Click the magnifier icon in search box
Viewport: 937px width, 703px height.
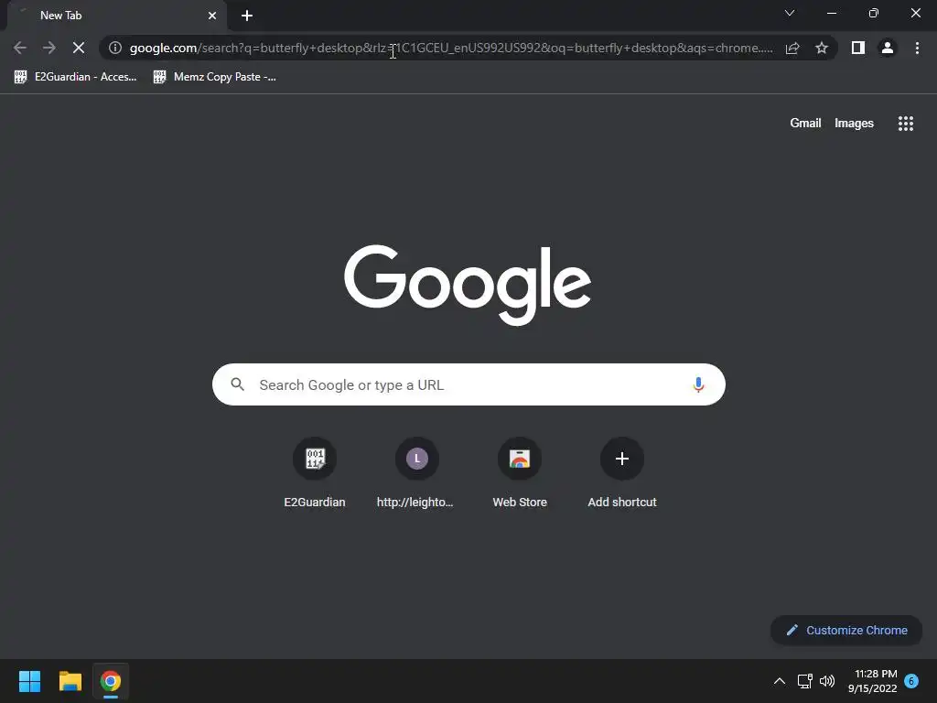[x=237, y=384]
